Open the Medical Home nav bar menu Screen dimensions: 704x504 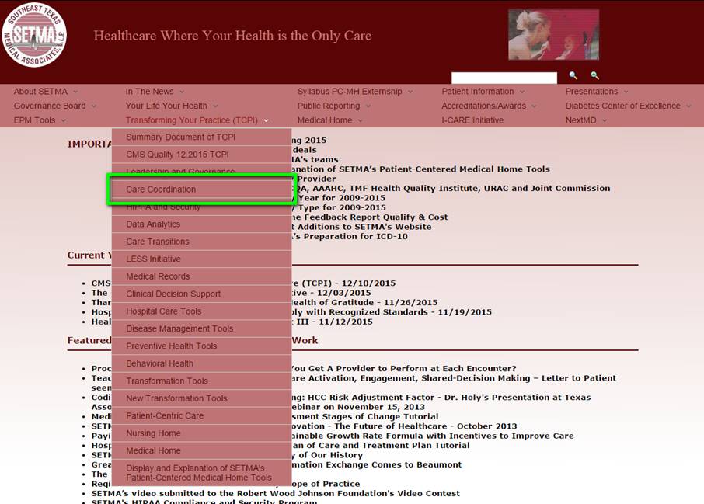[325, 120]
